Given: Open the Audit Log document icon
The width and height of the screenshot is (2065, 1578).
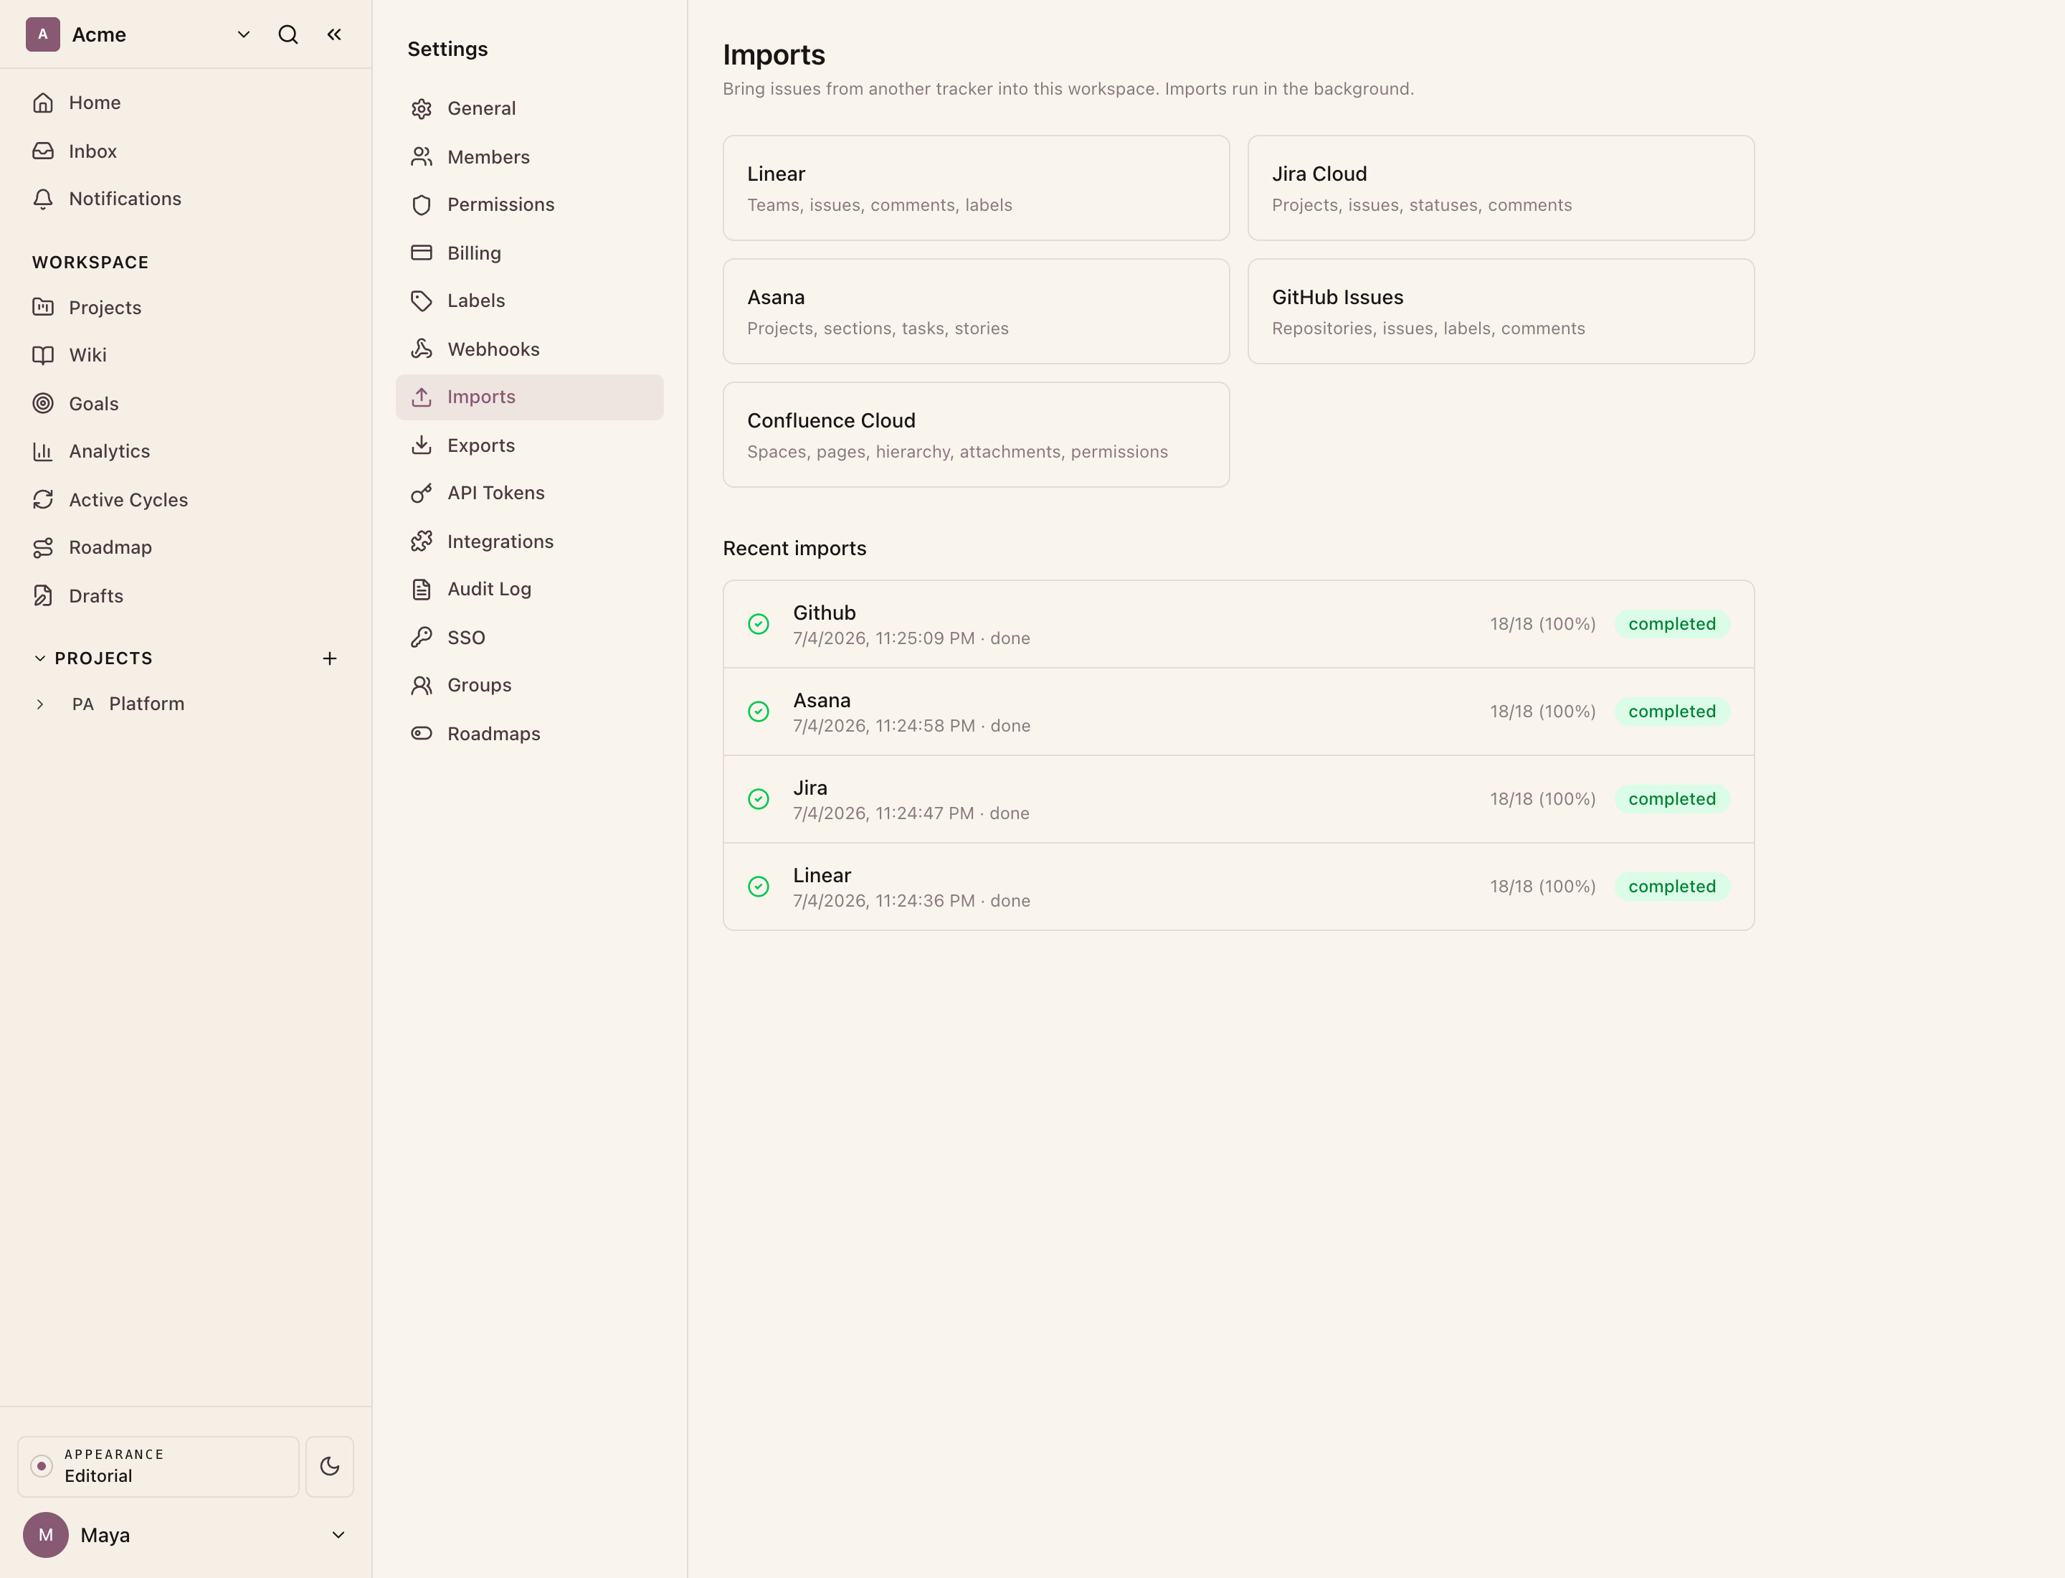Looking at the screenshot, I should pos(422,589).
